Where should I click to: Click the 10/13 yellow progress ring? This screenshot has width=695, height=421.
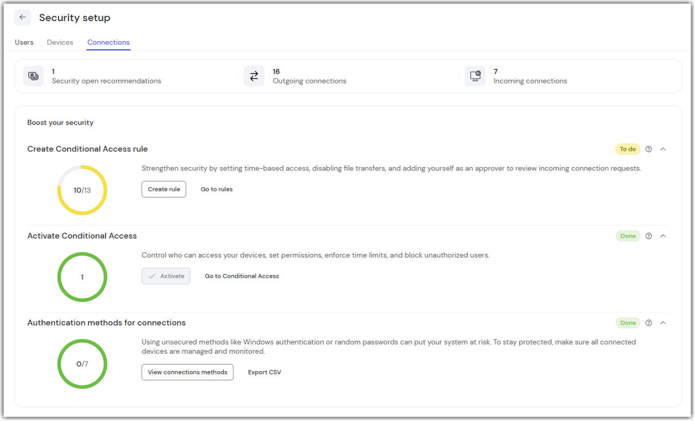click(82, 190)
